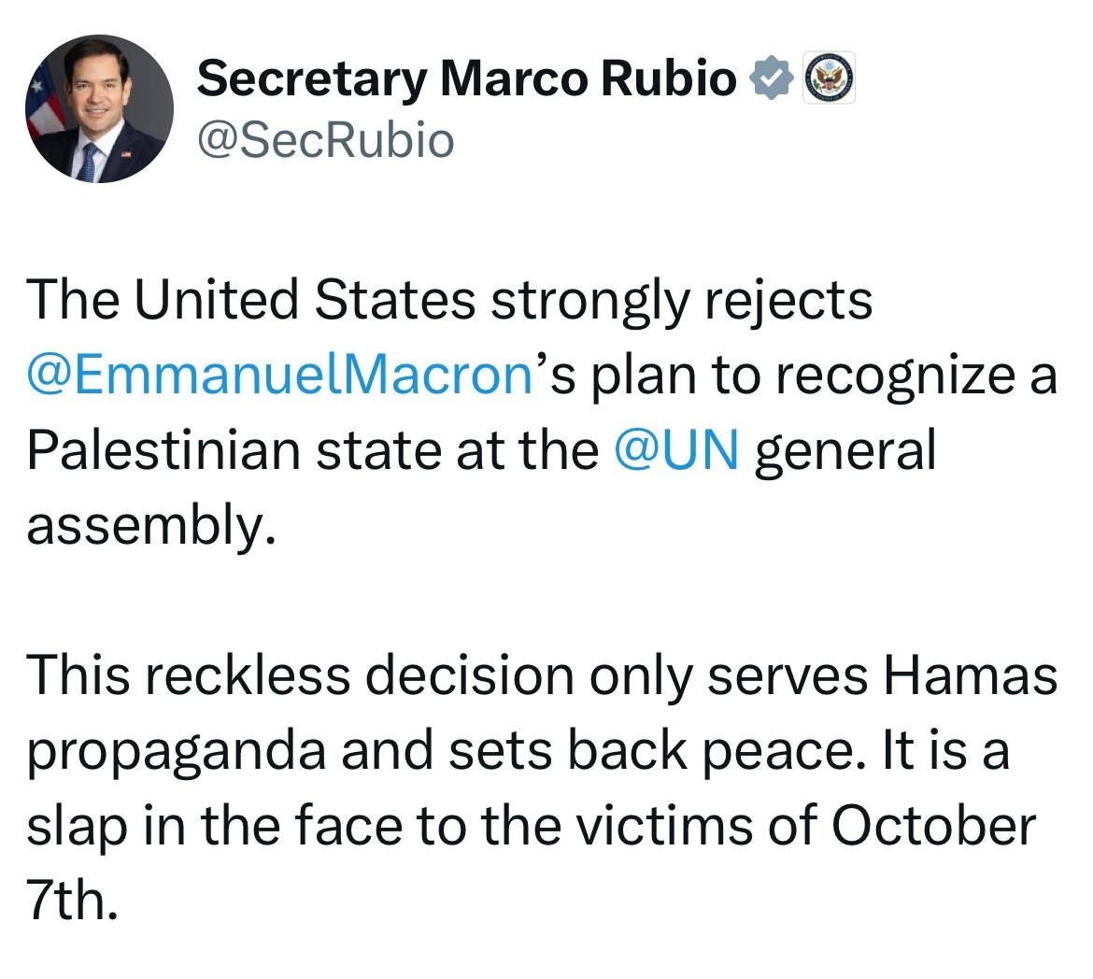Click the "7th." text ending the tweet
Screen dimensions: 1093x979
tap(72, 901)
